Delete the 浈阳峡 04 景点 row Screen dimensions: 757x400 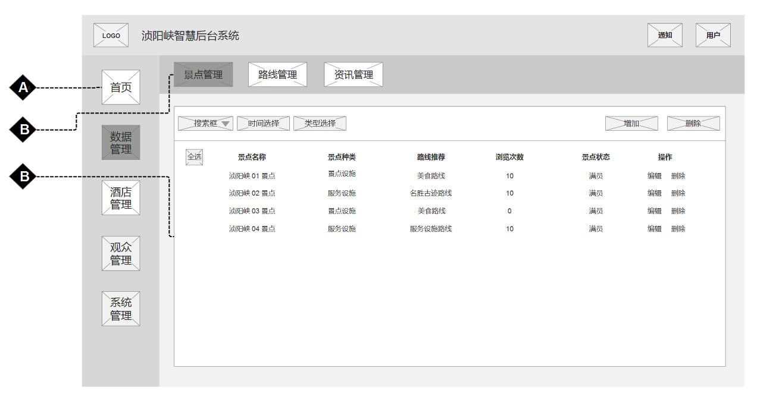pyautogui.click(x=678, y=229)
